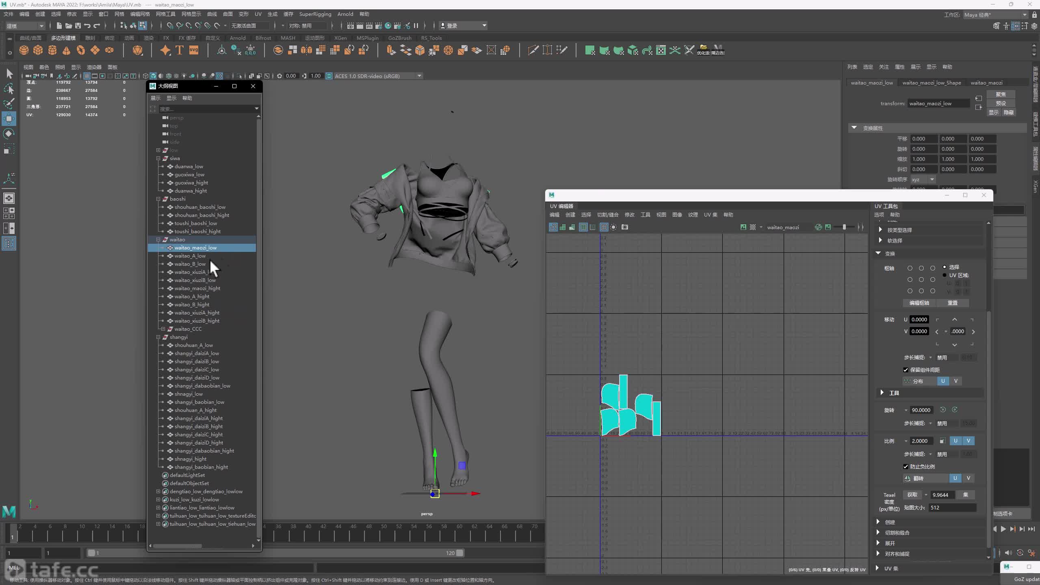Image resolution: width=1040 pixels, height=585 pixels.
Task: Click the rotate clockwise icon in UV Toolkit
Action: coord(955,410)
